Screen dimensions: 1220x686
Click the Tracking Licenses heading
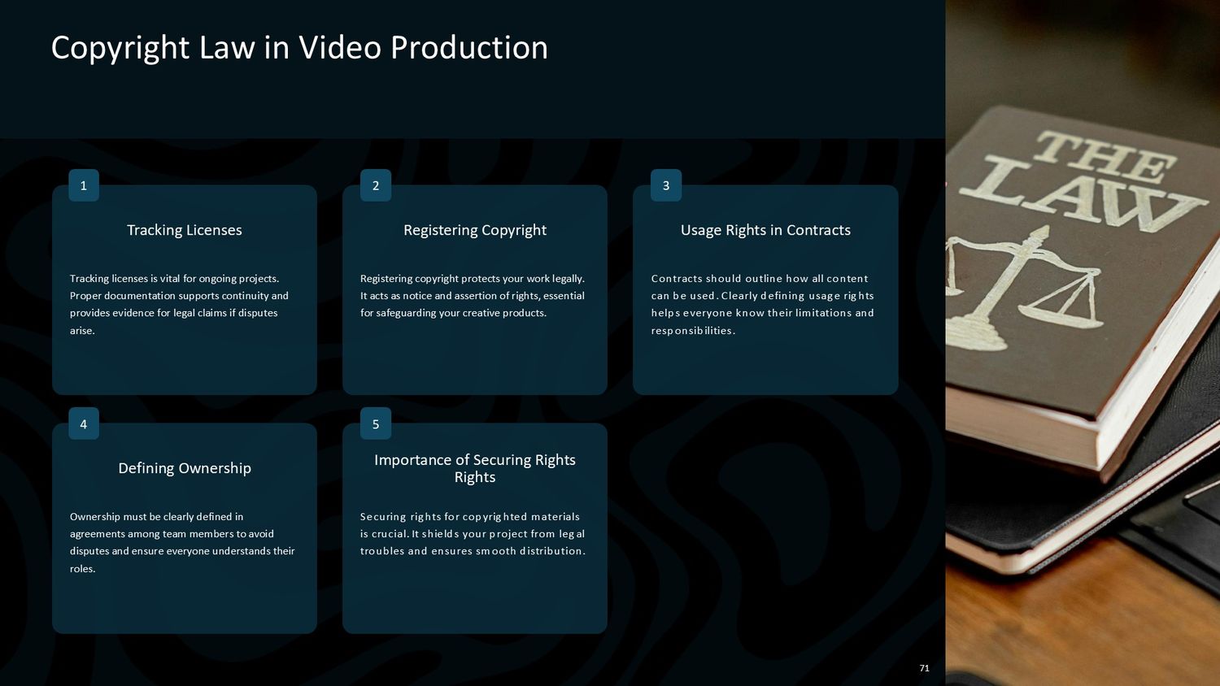coord(185,230)
